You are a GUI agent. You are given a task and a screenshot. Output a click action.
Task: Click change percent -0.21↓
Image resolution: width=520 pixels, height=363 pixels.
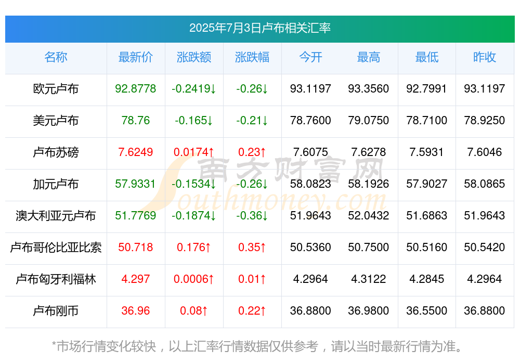point(252,121)
